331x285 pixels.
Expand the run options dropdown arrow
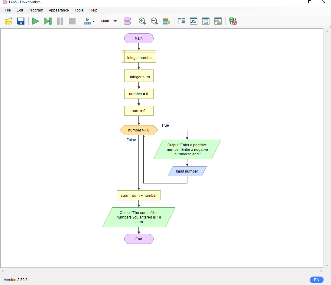click(93, 21)
